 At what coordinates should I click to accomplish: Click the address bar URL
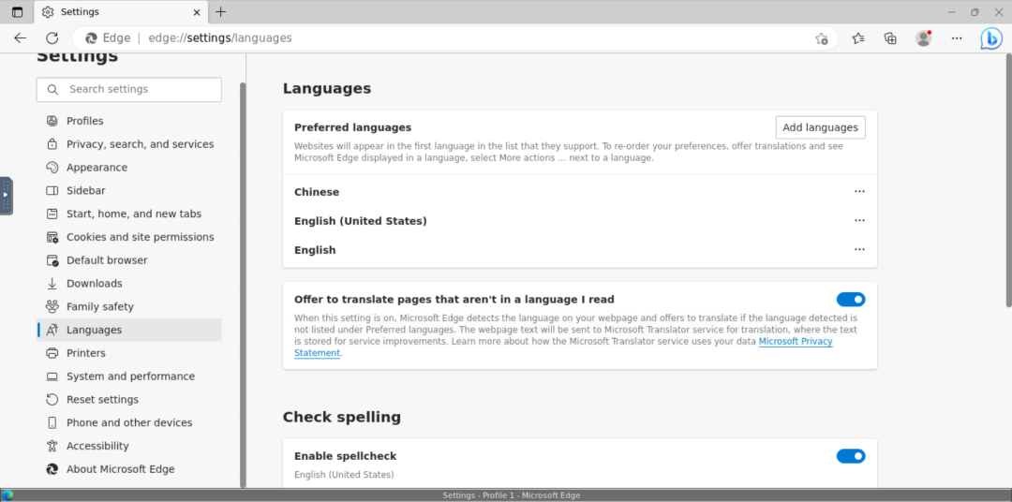click(220, 38)
